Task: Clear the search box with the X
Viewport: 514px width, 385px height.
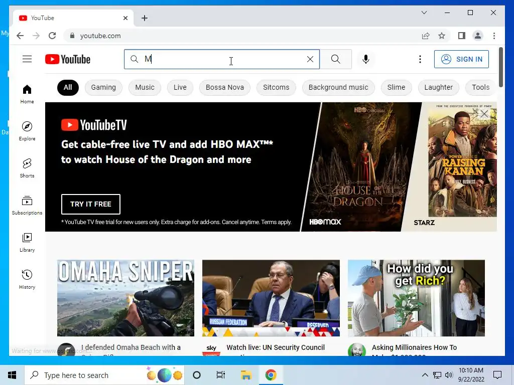Action: point(310,59)
